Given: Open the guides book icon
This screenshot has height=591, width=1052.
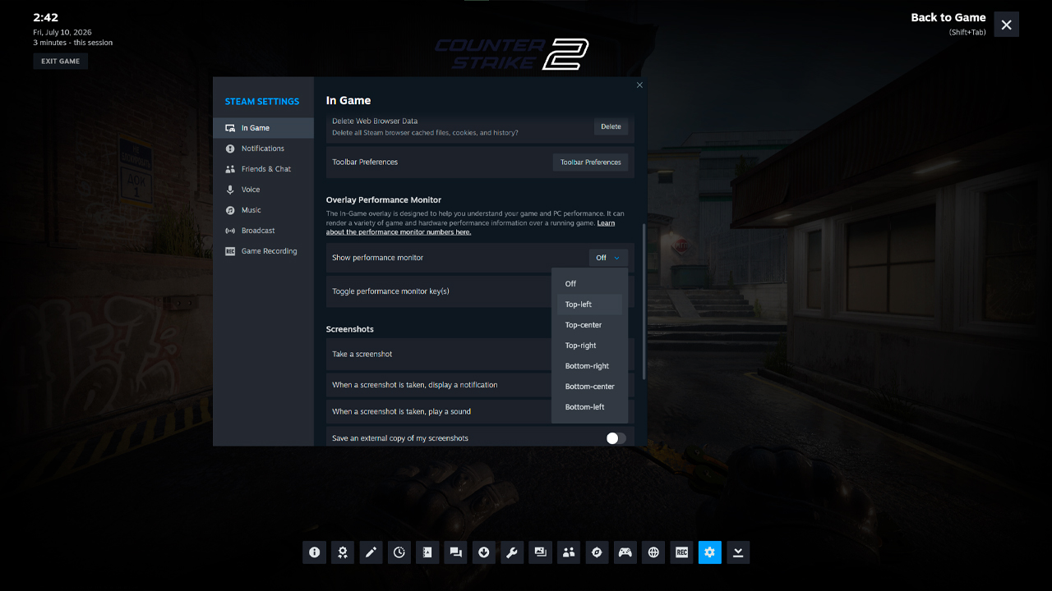Looking at the screenshot, I should [x=427, y=552].
